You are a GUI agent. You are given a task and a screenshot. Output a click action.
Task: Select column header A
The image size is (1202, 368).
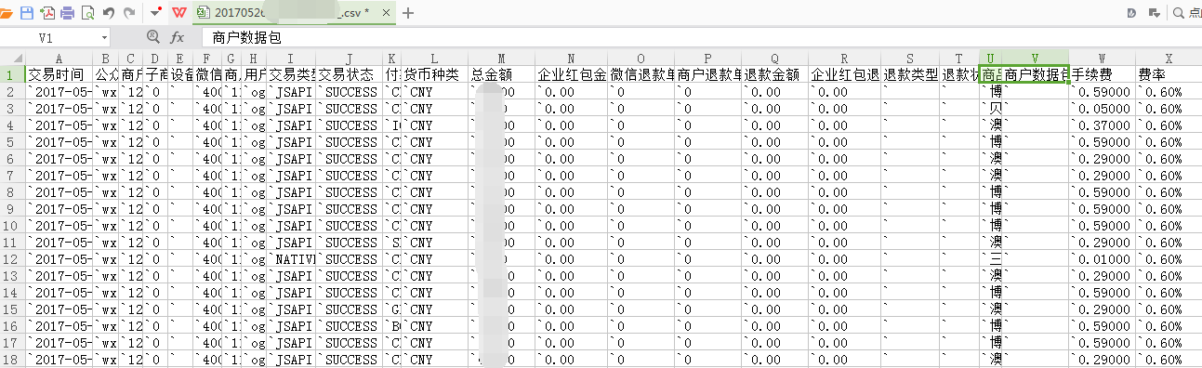click(x=59, y=58)
